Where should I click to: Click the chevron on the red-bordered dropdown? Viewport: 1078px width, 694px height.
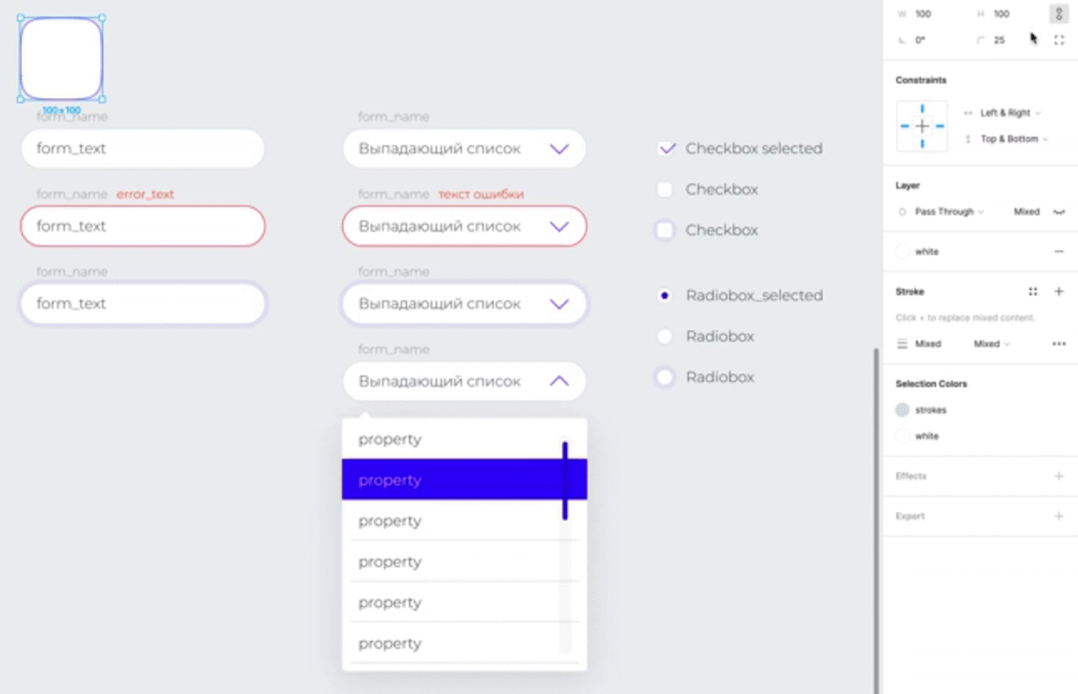pyautogui.click(x=559, y=226)
